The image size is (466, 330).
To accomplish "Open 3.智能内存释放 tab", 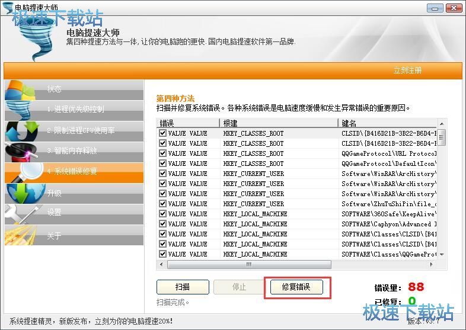I will 74,152.
